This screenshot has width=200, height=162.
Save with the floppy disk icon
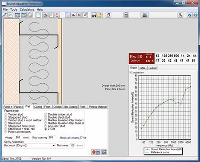pos(94,15)
